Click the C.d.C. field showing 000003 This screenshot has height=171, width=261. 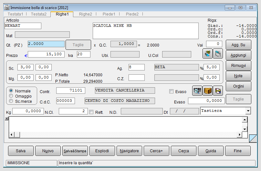click(x=66, y=101)
